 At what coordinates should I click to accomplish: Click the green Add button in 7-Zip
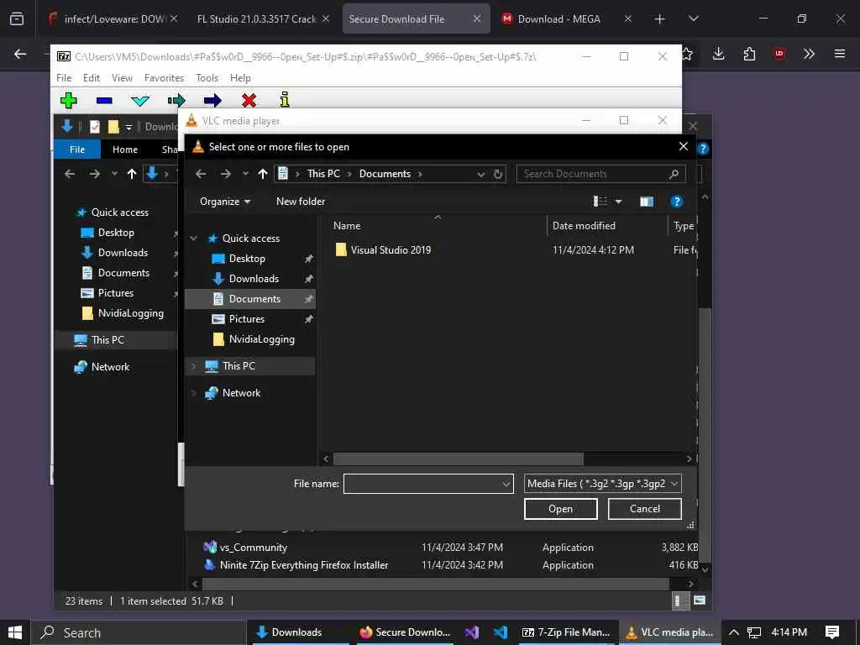click(69, 101)
